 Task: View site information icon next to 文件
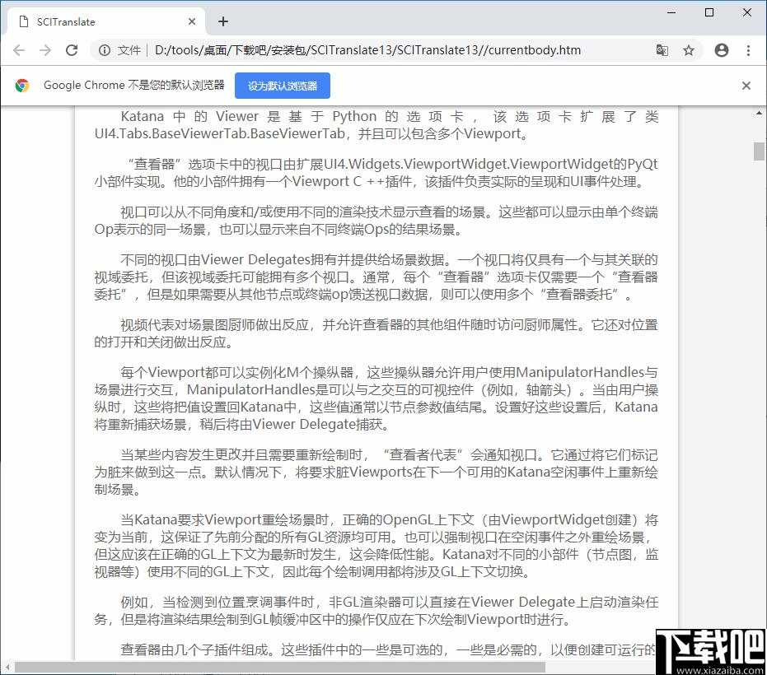coord(105,50)
